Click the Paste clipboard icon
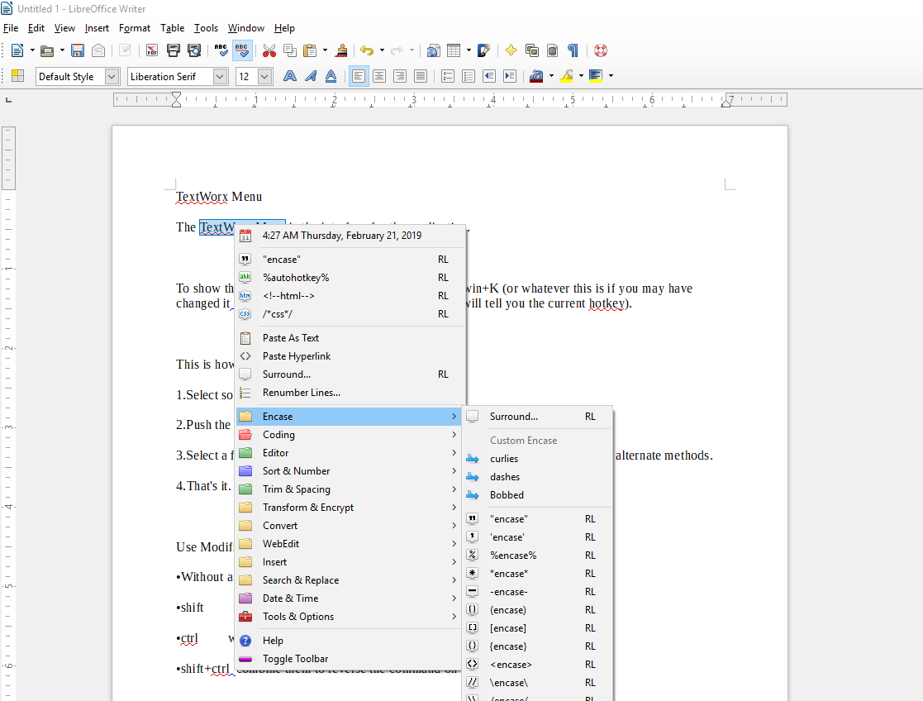Image resolution: width=923 pixels, height=701 pixels. (x=310, y=50)
